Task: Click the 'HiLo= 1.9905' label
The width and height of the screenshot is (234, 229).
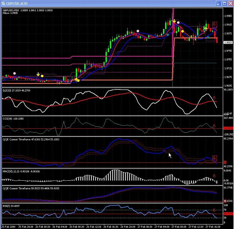Action: click(x=10, y=13)
